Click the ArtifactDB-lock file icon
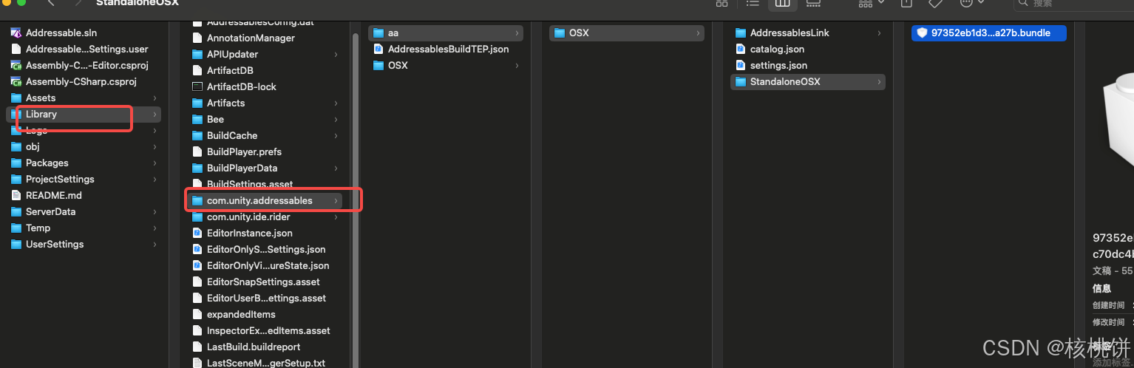 (197, 86)
